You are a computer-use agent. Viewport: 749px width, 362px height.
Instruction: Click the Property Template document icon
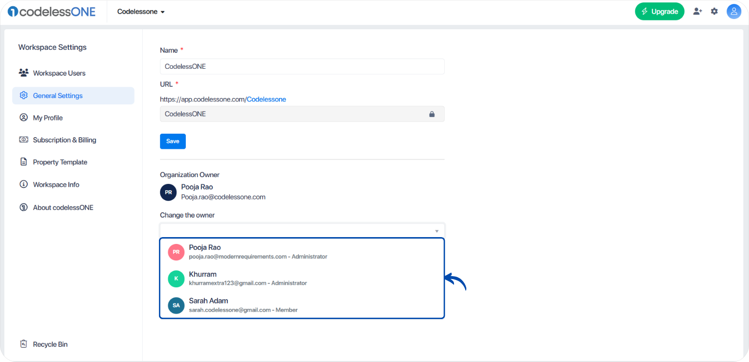point(23,162)
